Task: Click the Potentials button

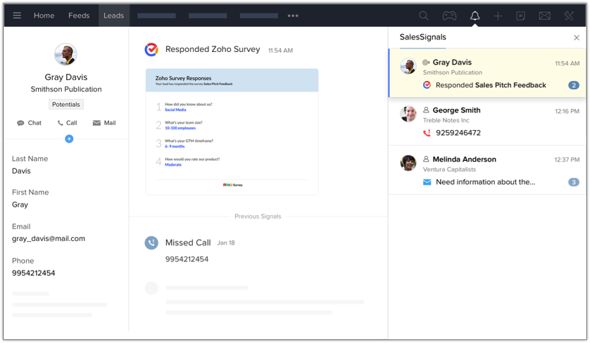Action: pos(66,104)
